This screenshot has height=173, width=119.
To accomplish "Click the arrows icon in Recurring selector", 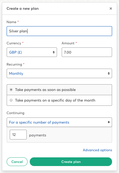I will coord(109,73).
